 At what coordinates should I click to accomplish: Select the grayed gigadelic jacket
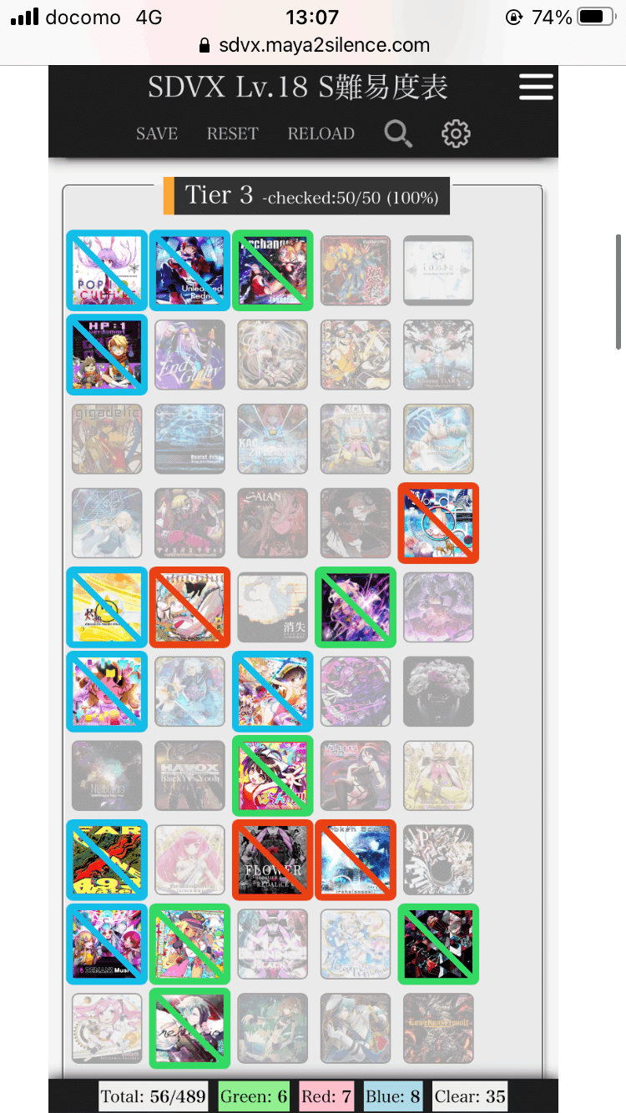pyautogui.click(x=107, y=439)
